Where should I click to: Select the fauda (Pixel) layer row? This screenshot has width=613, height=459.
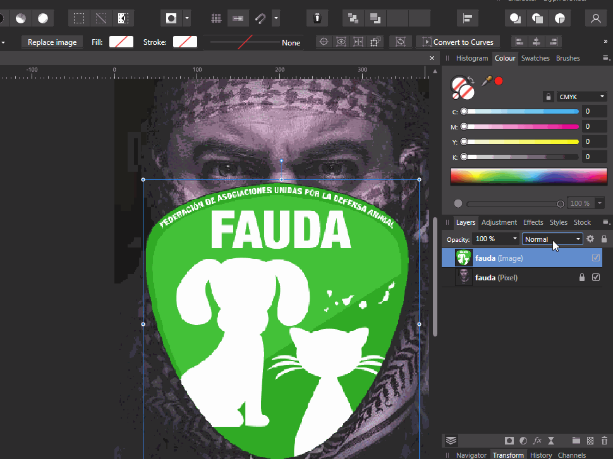tap(522, 277)
